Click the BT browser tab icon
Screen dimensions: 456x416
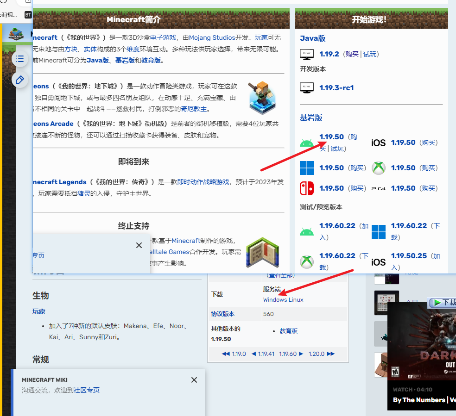[x=28, y=14]
